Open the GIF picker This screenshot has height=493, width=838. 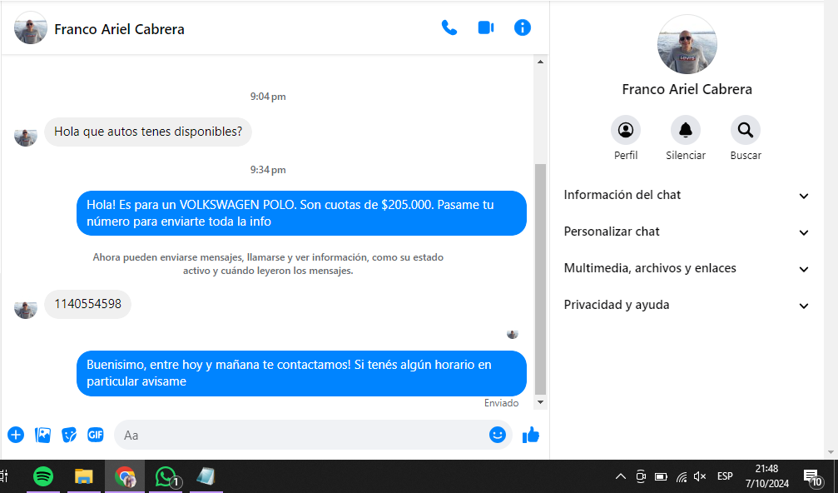96,435
